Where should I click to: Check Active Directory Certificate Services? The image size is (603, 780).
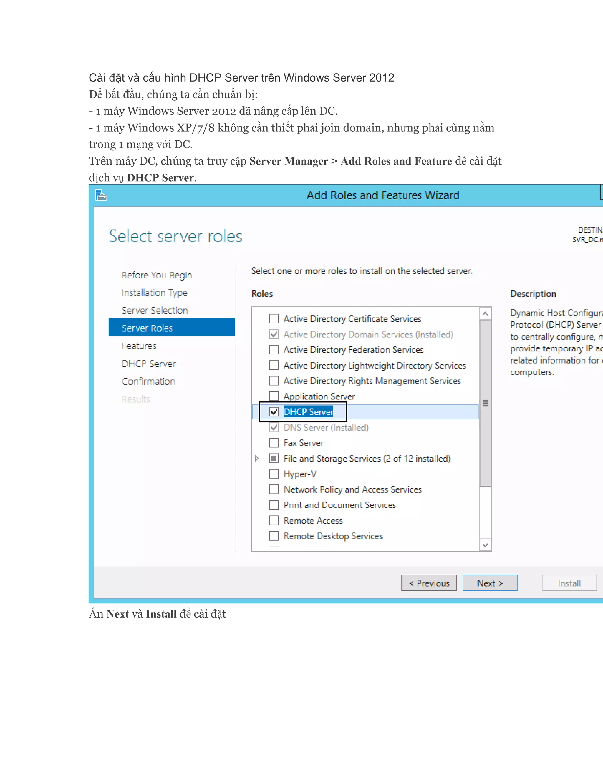coord(274,318)
